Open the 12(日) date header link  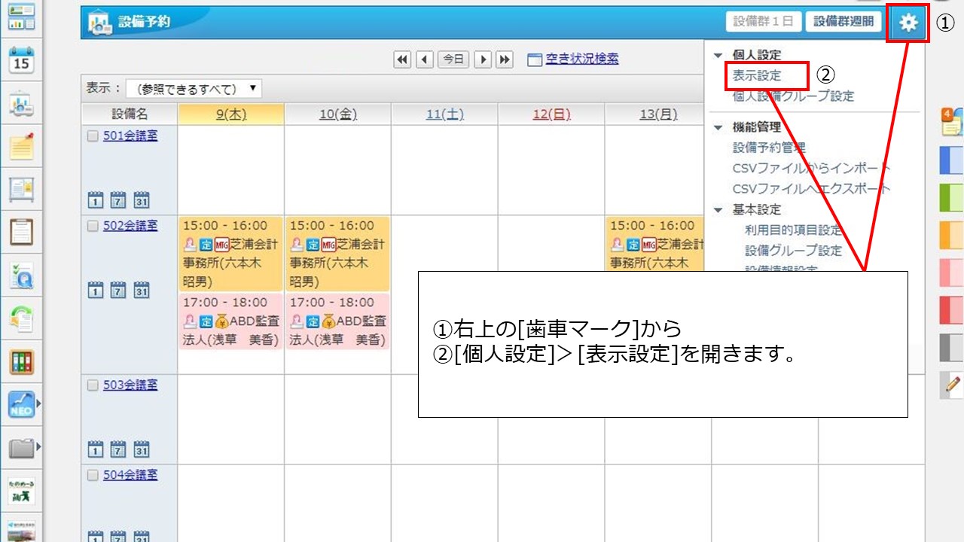click(x=551, y=114)
